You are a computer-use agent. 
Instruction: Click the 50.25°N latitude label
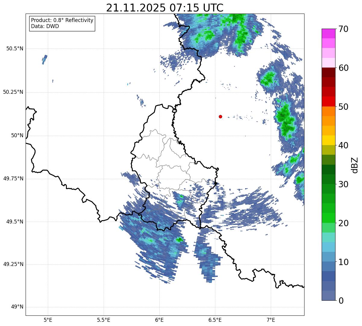coord(13,92)
